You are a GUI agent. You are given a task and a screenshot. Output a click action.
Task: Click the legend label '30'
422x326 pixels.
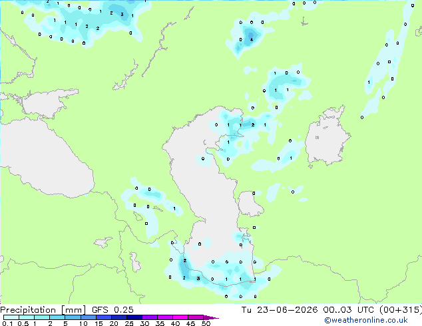[x=144, y=323]
